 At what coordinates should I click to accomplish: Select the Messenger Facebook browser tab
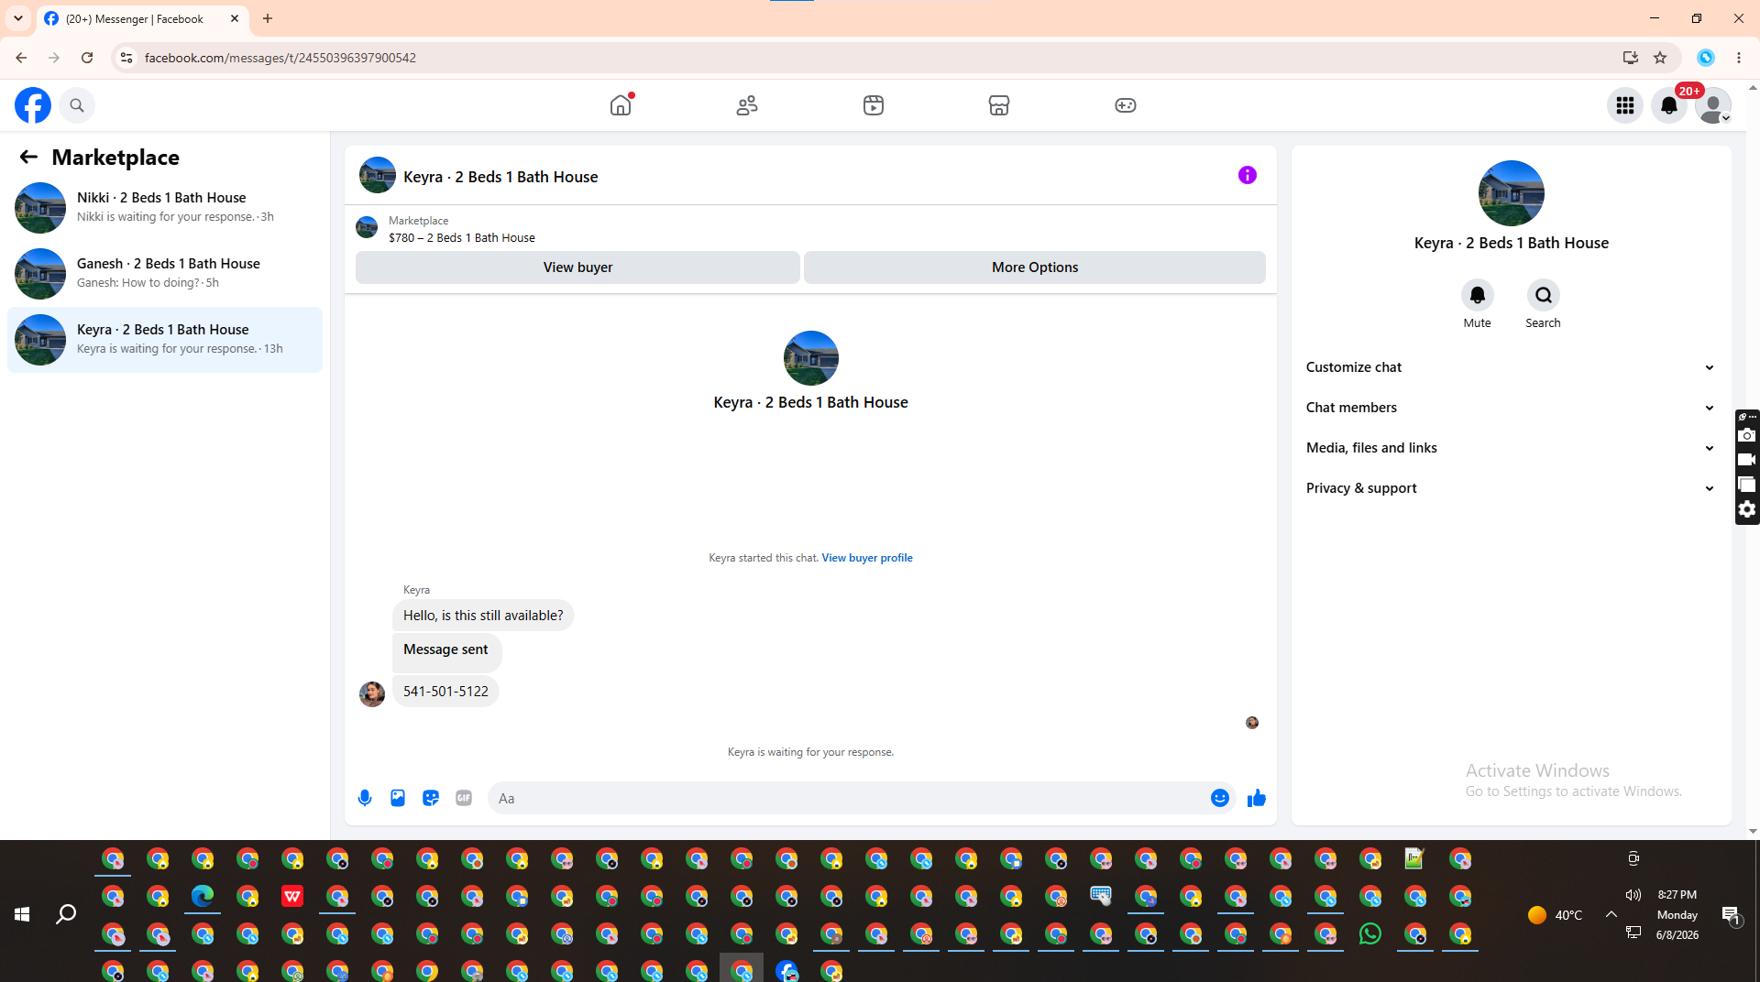click(x=142, y=19)
